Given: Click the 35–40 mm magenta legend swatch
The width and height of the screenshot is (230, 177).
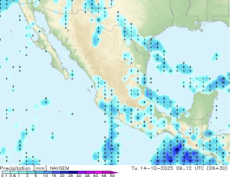Looking at the screenshot, I should tap(90, 172).
